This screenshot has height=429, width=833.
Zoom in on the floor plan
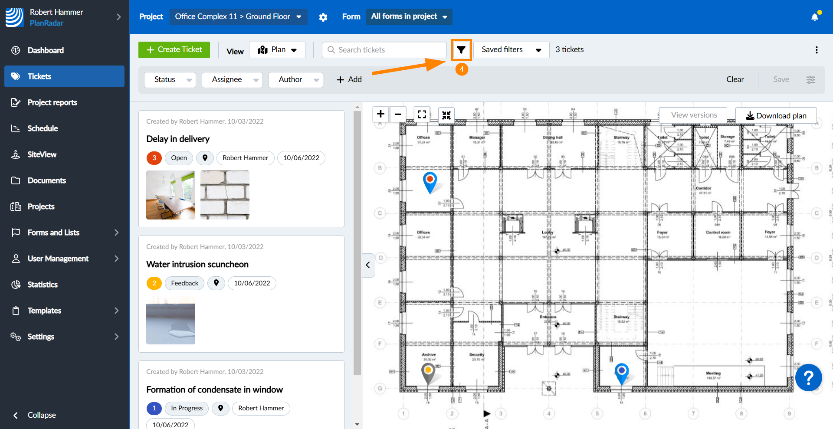pos(380,114)
